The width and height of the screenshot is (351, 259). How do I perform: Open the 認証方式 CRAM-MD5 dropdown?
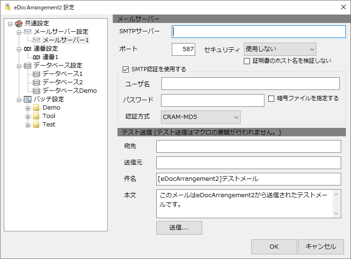click(201, 117)
